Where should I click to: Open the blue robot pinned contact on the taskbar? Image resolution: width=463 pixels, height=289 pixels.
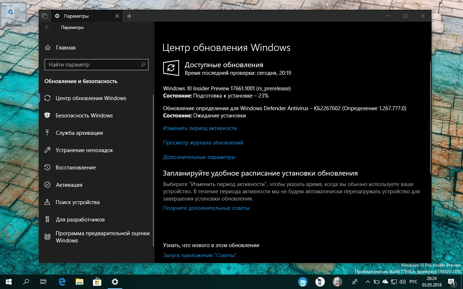pyautogui.click(x=302, y=282)
